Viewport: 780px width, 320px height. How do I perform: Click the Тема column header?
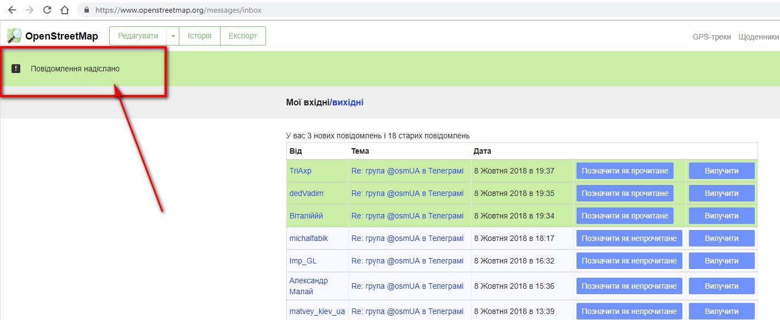point(360,151)
